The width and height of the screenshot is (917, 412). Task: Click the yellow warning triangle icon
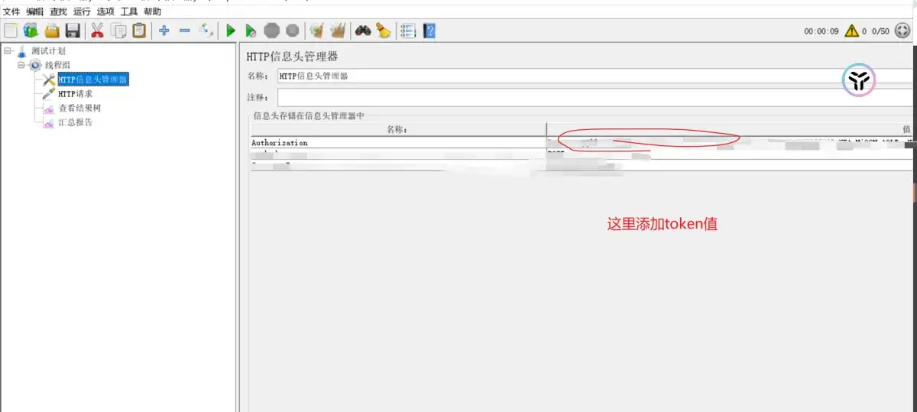pos(851,31)
